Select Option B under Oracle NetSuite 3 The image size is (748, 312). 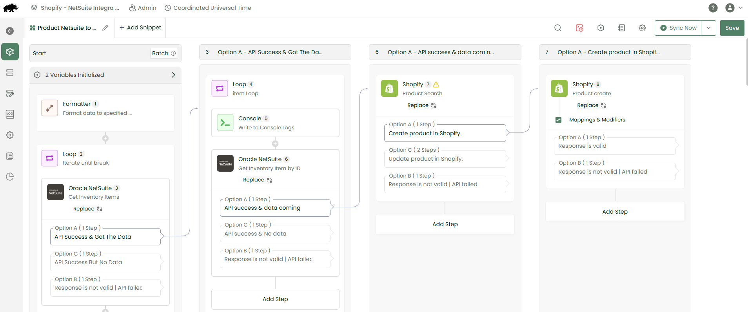point(105,288)
